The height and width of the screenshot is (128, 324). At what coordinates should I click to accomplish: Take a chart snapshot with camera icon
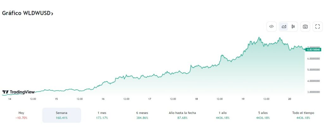pos(305,27)
